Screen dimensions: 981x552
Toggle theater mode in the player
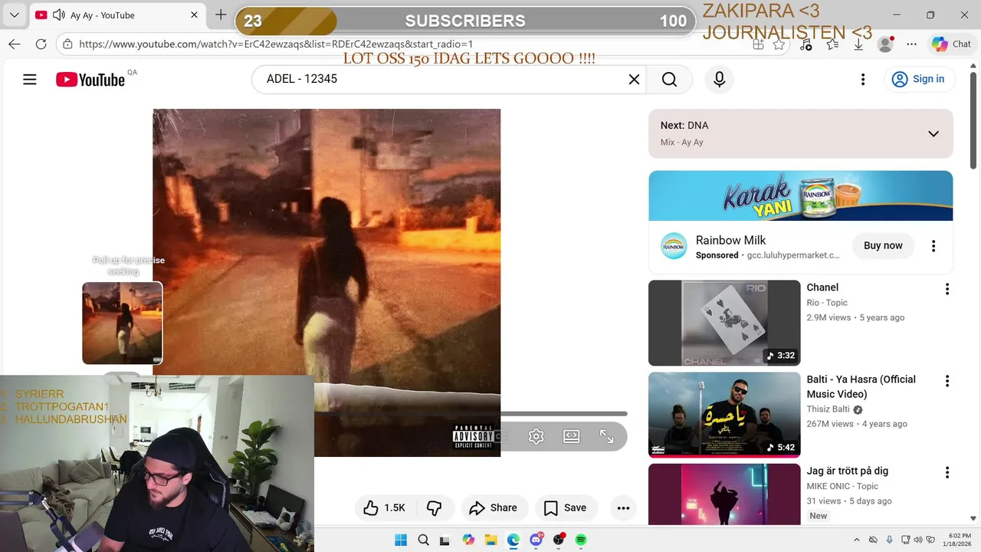pos(571,436)
